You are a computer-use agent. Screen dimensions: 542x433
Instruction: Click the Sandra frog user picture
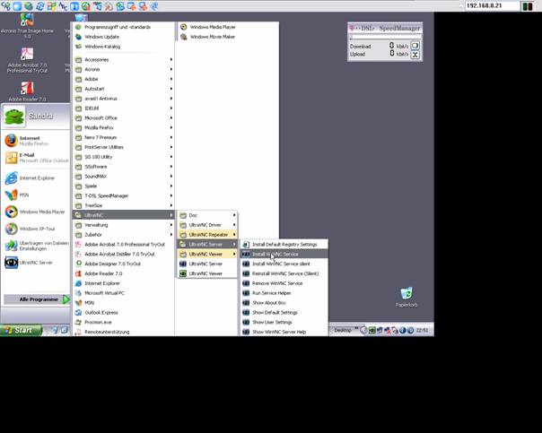point(13,116)
